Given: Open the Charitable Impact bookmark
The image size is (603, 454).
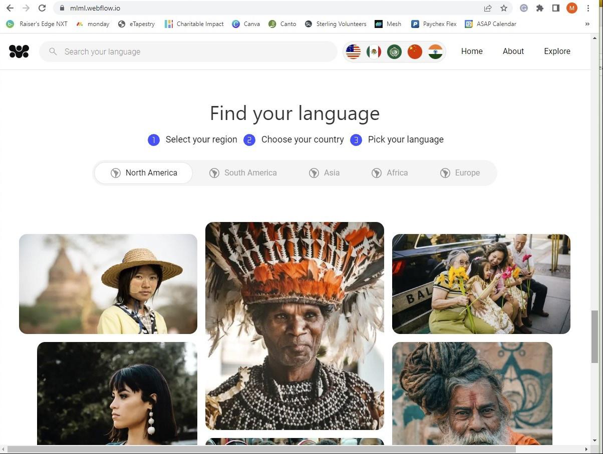Looking at the screenshot, I should pos(194,23).
